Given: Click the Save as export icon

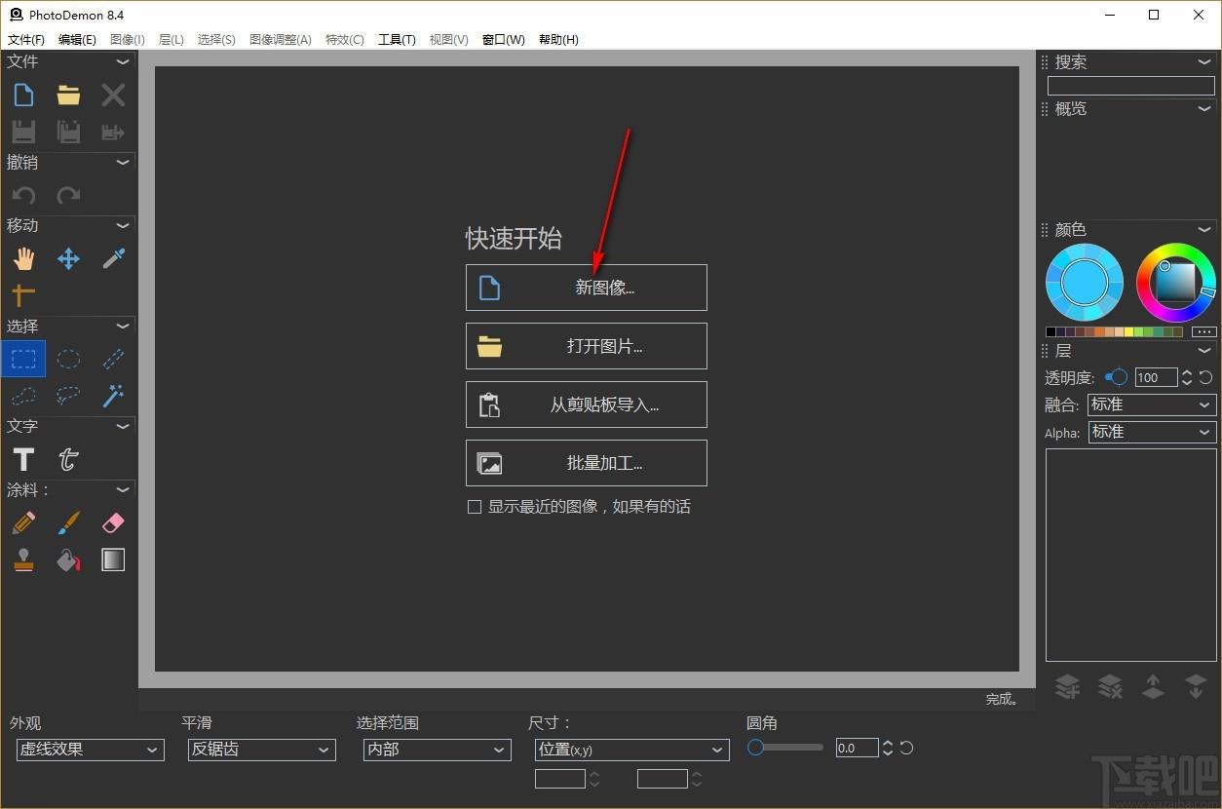Looking at the screenshot, I should [x=113, y=132].
